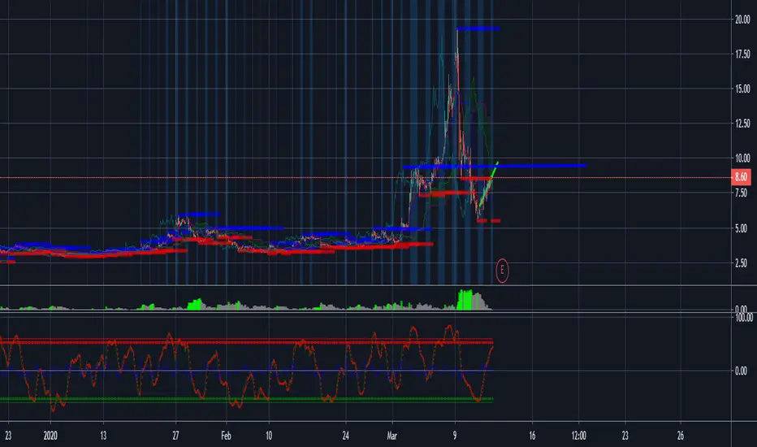The height and width of the screenshot is (447, 757).
Task: Click the short red dashed level near 5.50
Action: 488,221
